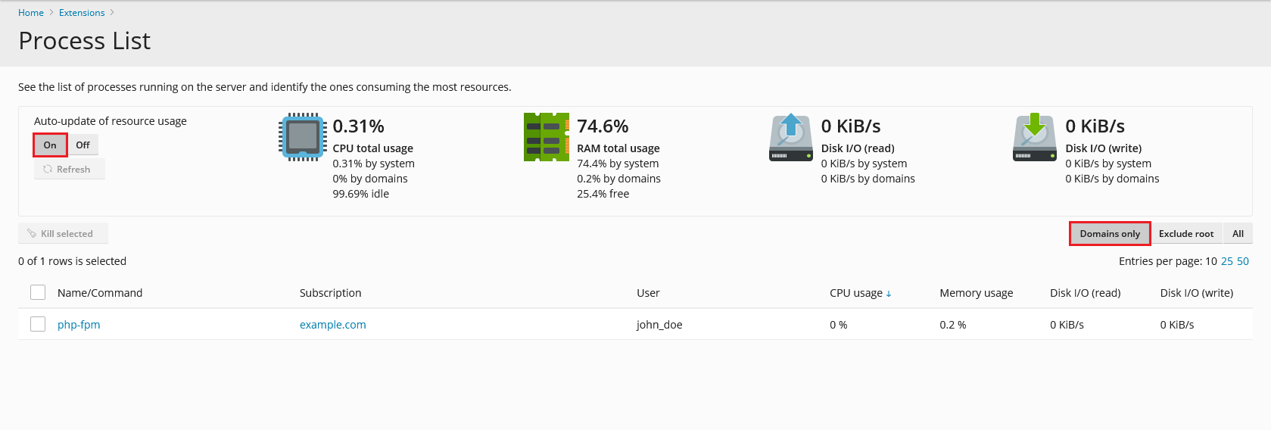Click the CPU usage sort arrow

889,294
